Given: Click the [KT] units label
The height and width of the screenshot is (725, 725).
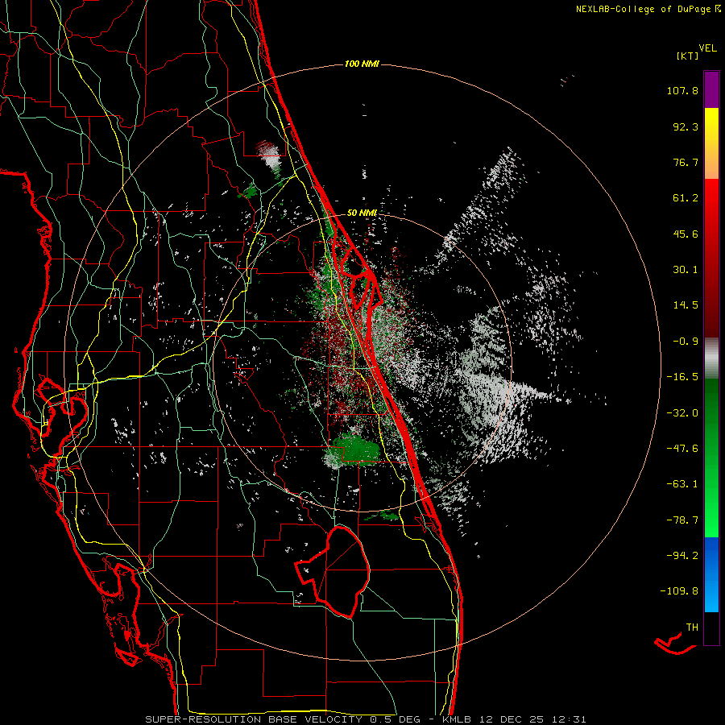Looking at the screenshot, I should [x=688, y=56].
